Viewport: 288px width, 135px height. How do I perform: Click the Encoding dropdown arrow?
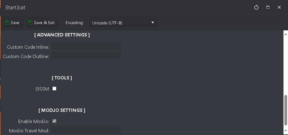pos(152,23)
